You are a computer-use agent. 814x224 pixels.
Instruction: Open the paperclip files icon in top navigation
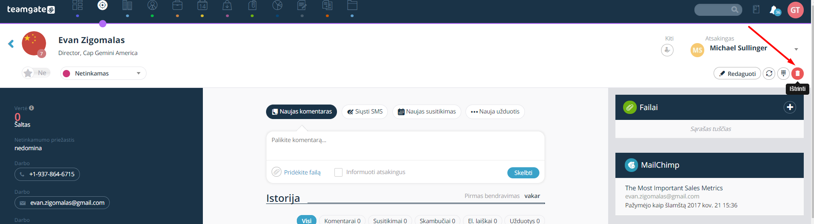(252, 5)
